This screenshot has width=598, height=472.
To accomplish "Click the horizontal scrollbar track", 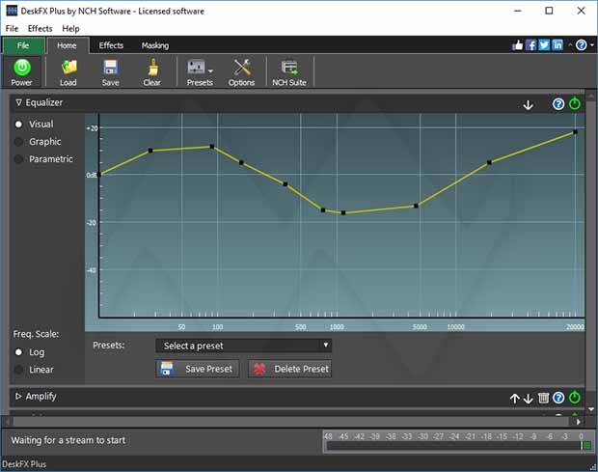I will tap(290, 422).
